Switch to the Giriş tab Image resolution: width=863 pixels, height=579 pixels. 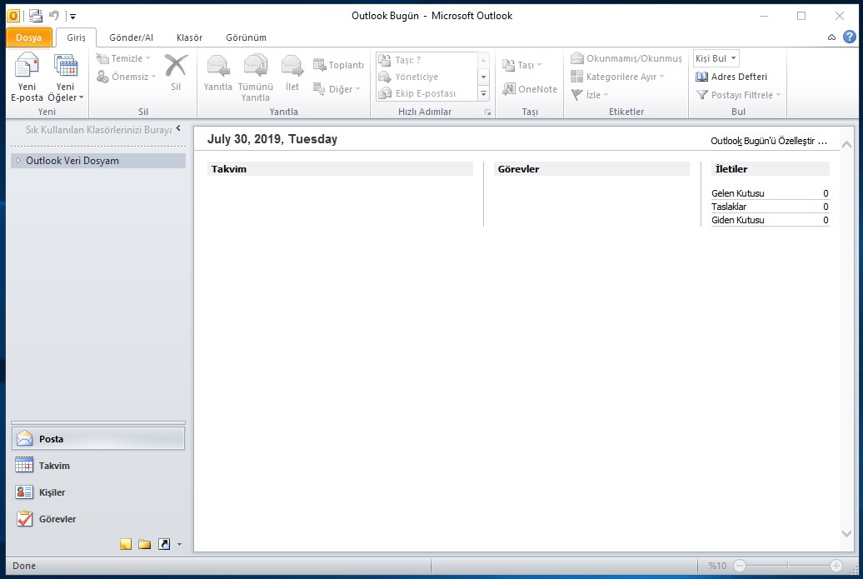pos(76,37)
